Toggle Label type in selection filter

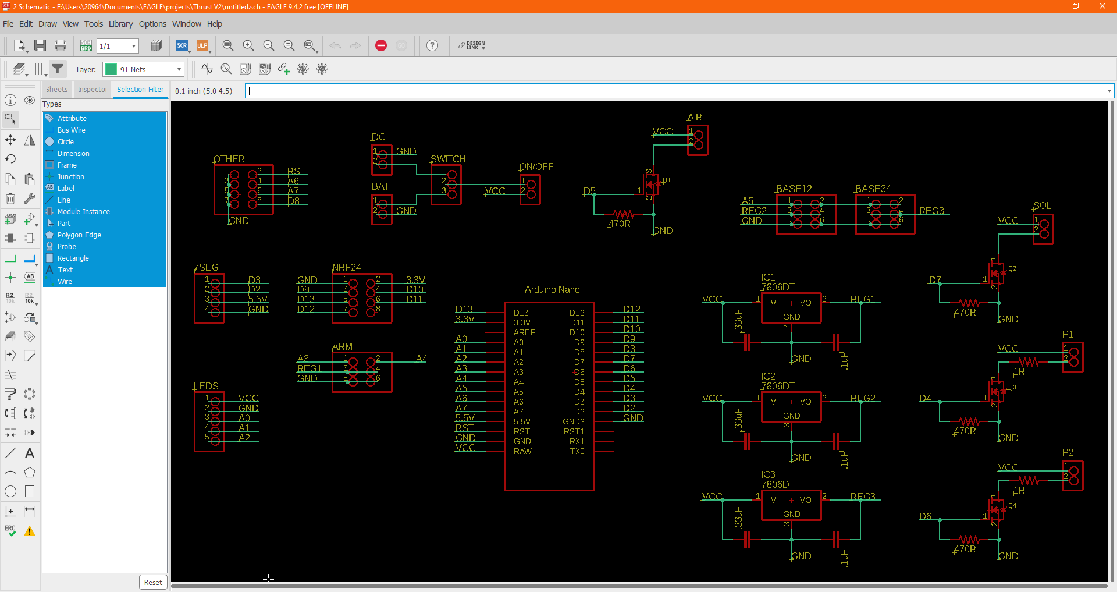105,188
